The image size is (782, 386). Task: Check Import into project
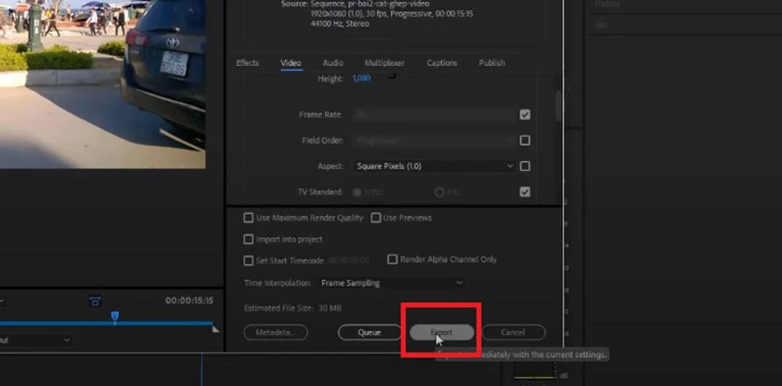click(x=249, y=239)
